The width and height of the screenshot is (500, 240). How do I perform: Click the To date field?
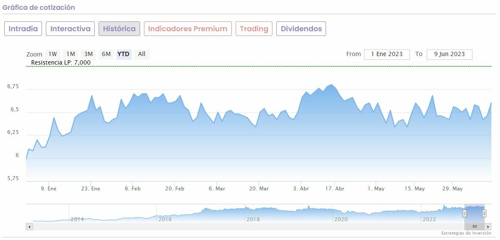pos(449,54)
